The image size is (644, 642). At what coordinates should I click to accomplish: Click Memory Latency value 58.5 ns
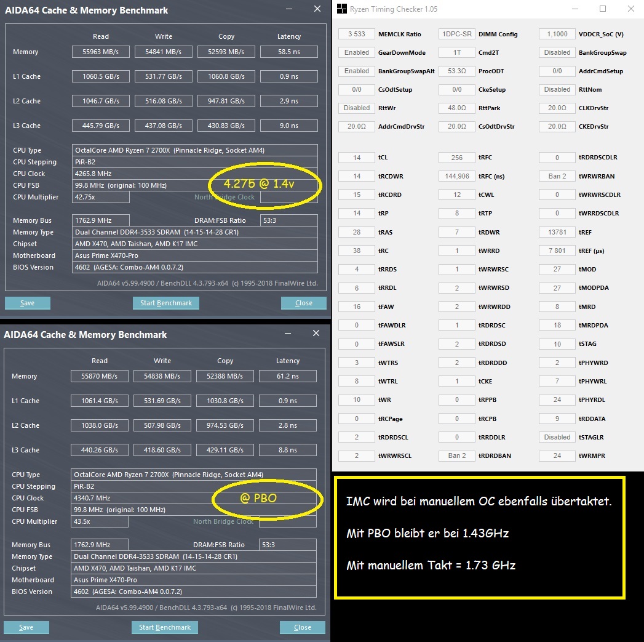[289, 52]
